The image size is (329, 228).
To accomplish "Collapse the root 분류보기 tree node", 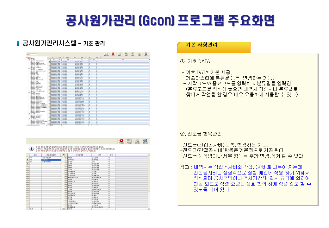I will [x=27, y=57].
